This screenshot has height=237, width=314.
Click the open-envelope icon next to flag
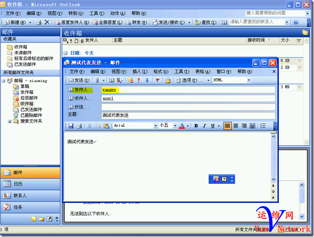(x=168, y=80)
